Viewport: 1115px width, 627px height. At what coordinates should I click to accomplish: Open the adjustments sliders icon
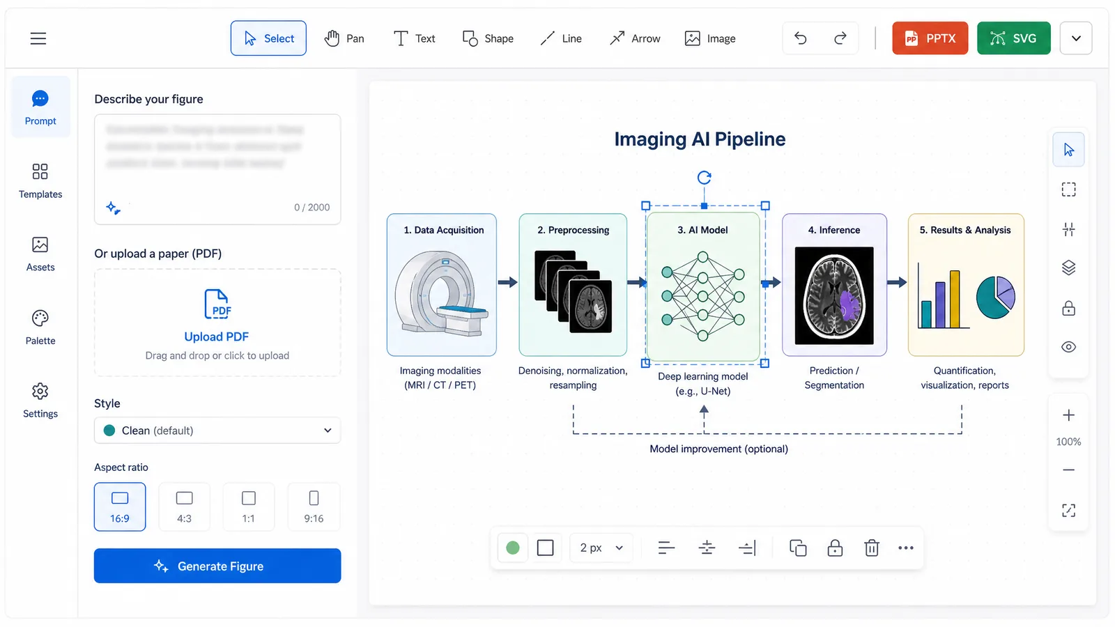coord(1068,229)
